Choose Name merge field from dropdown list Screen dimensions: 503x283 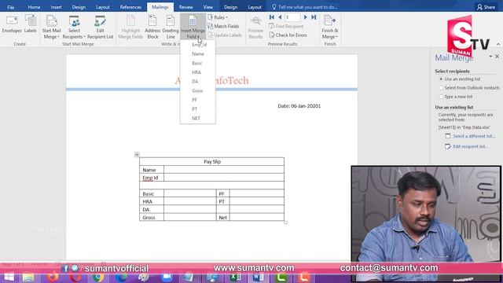click(x=198, y=54)
